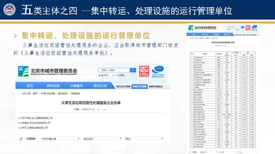This screenshot has height=154, width=275.
Task: Open the red 首都之窗 Beijing-China logo
Action: (144, 71)
